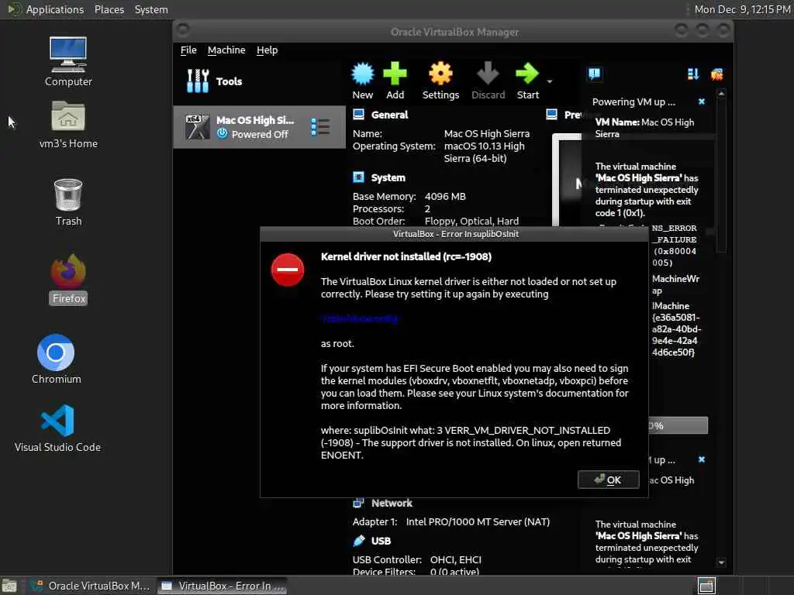794x595 pixels.
Task: Switch to Oracle VirtualBox Manager taskbar entry
Action: [90, 586]
